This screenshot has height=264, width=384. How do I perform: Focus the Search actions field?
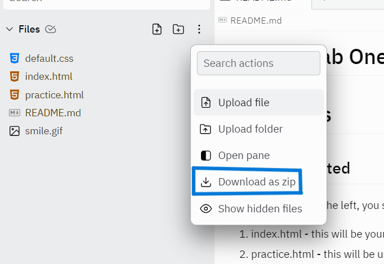258,63
